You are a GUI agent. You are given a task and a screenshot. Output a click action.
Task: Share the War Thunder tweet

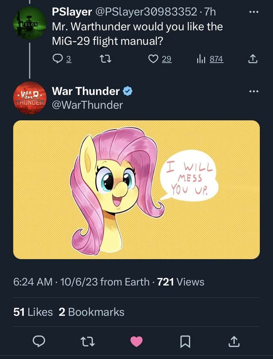coord(233,342)
